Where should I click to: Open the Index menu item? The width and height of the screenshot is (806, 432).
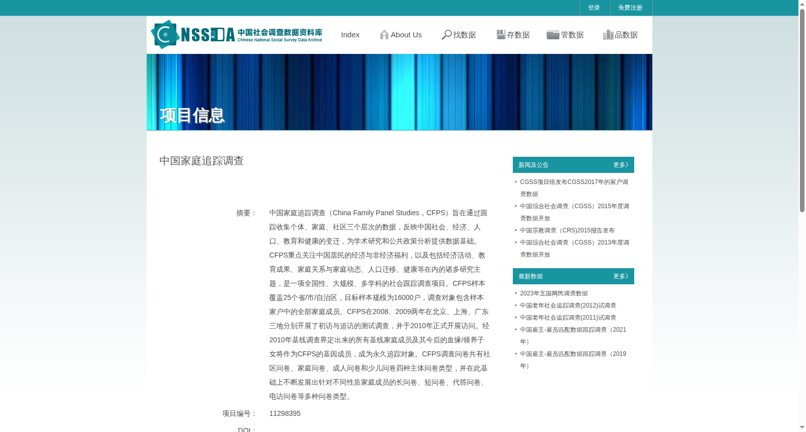tap(350, 35)
